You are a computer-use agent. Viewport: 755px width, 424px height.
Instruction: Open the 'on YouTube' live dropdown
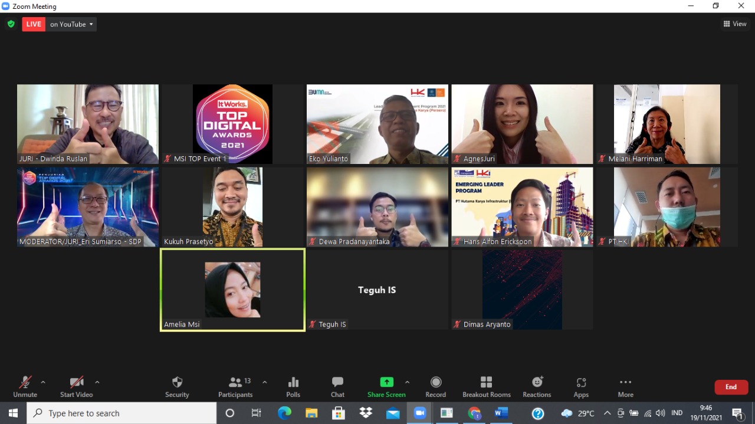(x=71, y=24)
